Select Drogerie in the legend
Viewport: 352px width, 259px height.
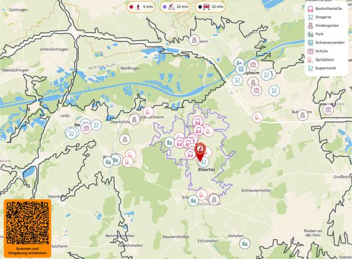(x=319, y=17)
